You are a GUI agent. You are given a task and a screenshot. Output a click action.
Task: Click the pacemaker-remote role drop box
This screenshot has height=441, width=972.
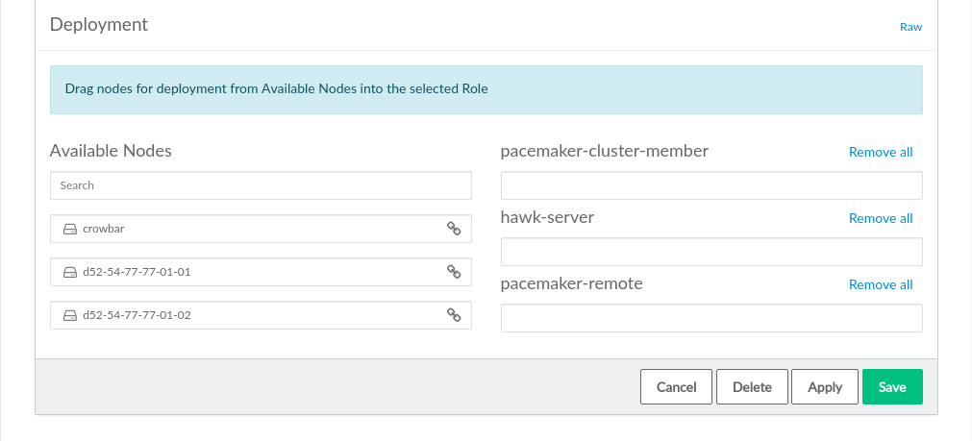pos(711,318)
